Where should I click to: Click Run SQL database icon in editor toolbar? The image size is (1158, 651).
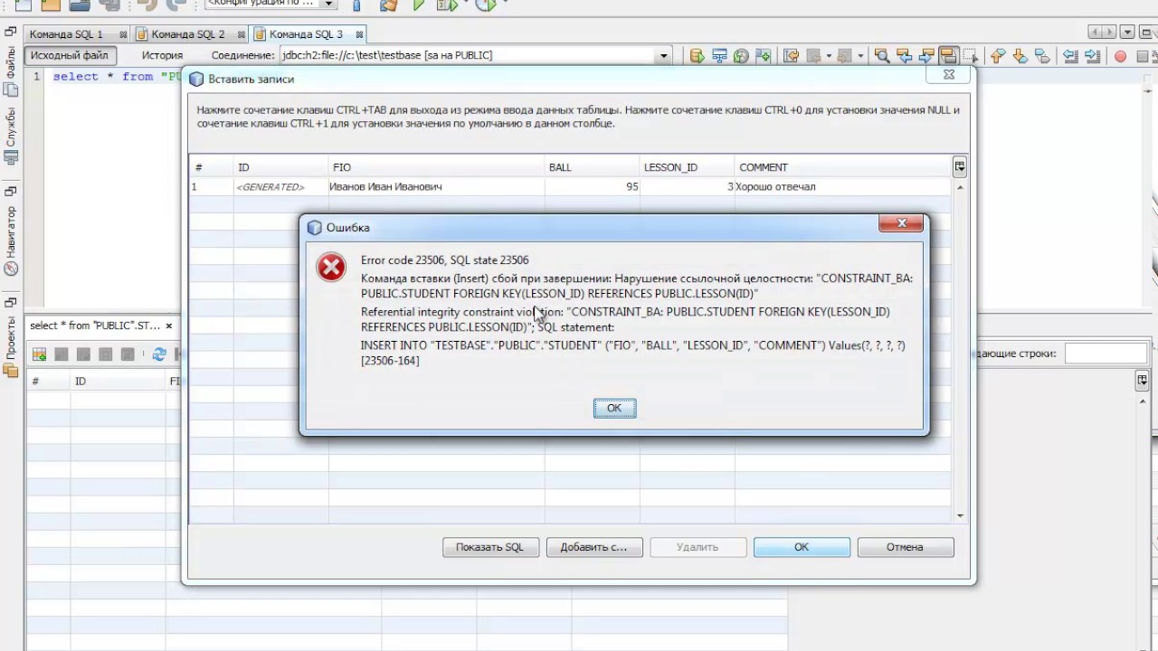point(697,56)
